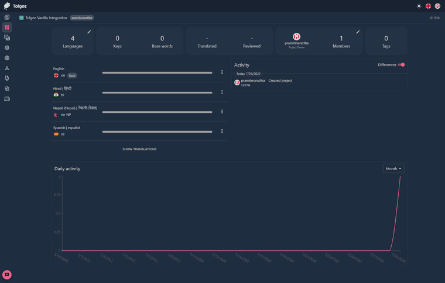Open the globe Languages icon in sidebar
Image resolution: width=445 pixels, height=283 pixels.
pos(7,58)
